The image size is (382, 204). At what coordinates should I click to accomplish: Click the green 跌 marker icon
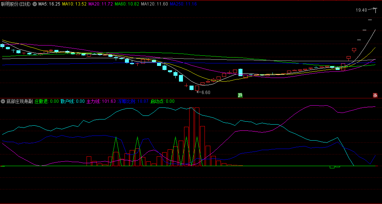click(240, 95)
